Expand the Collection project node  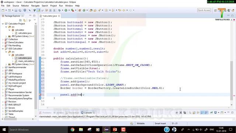3,39
